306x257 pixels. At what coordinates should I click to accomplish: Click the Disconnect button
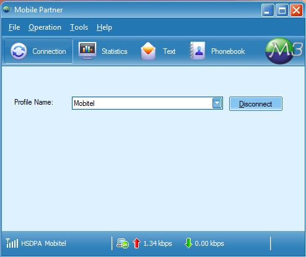[256, 104]
